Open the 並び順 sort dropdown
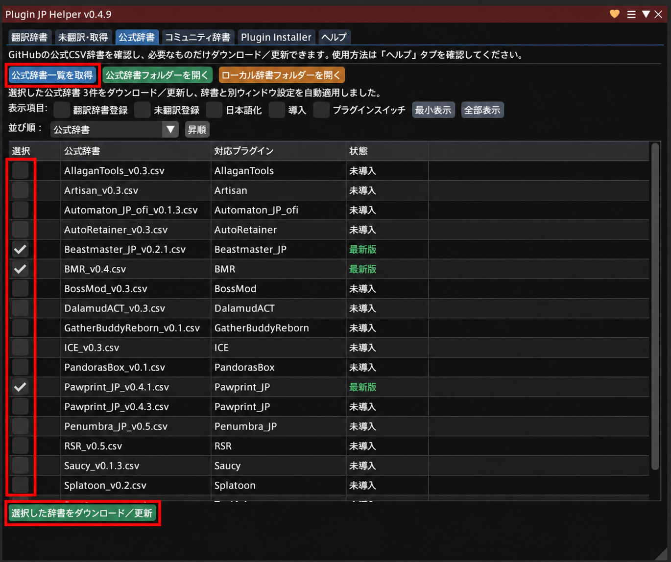This screenshot has height=562, width=671. 114,130
